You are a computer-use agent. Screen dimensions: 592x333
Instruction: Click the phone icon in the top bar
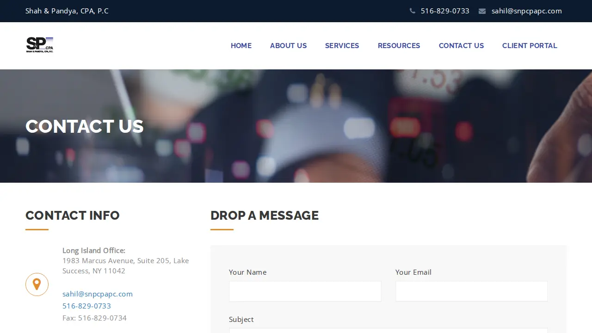(x=412, y=11)
